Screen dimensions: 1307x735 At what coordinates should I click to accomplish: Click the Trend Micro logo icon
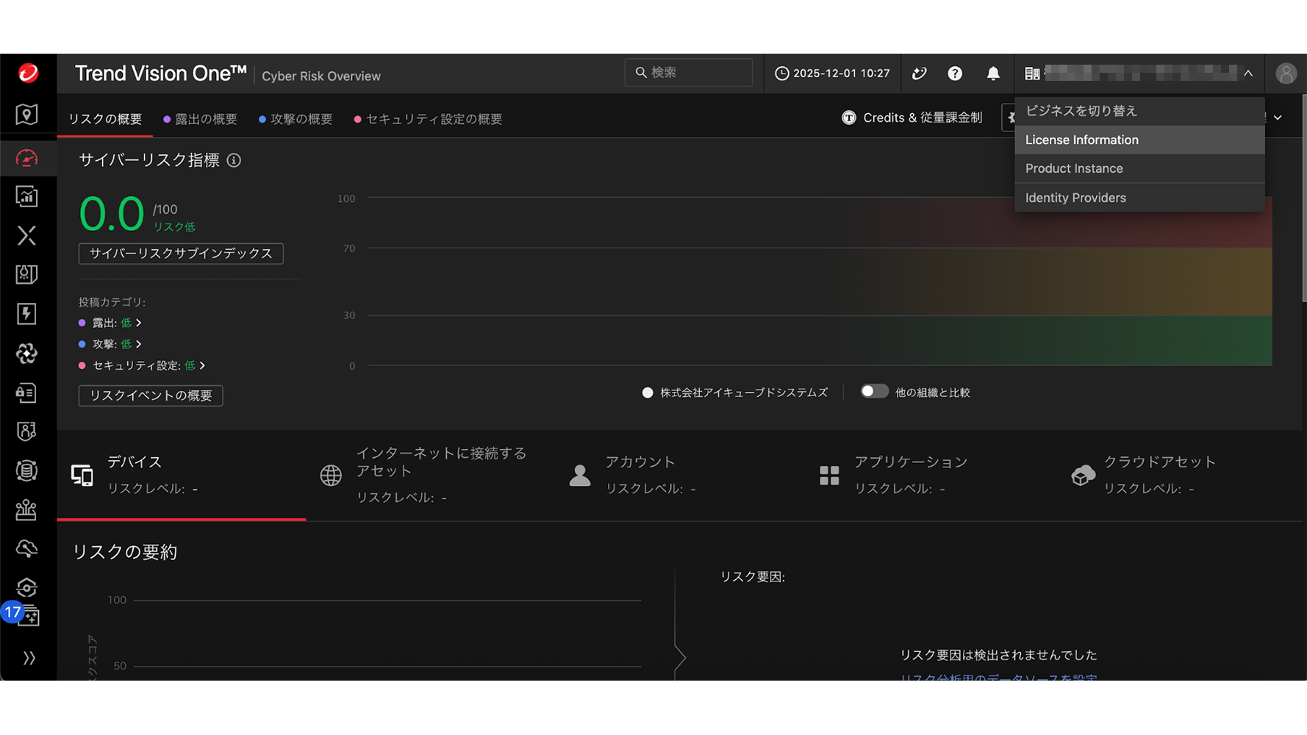28,73
